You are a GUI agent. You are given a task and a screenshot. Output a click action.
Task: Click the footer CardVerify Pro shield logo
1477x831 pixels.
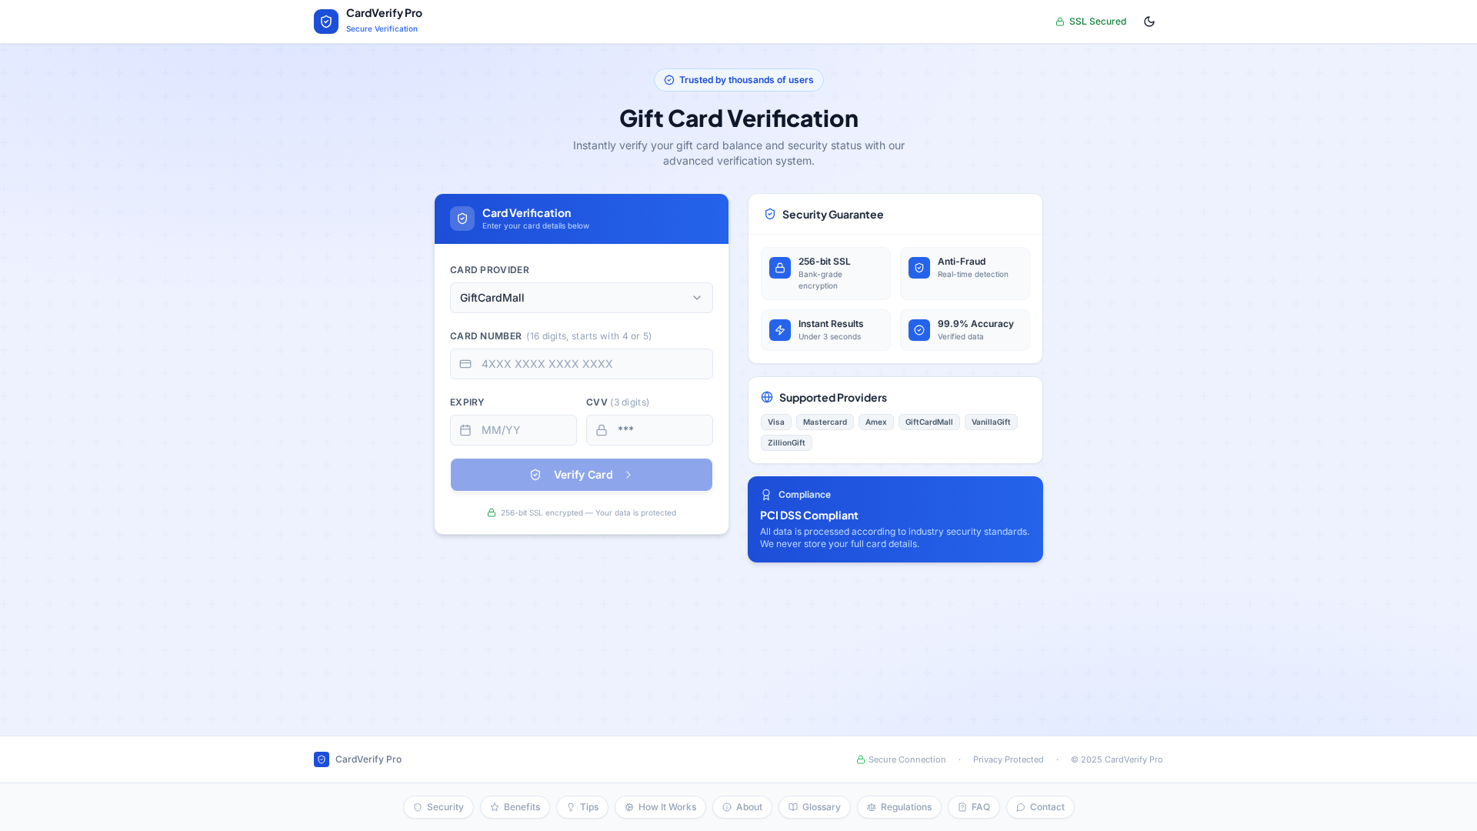click(322, 759)
